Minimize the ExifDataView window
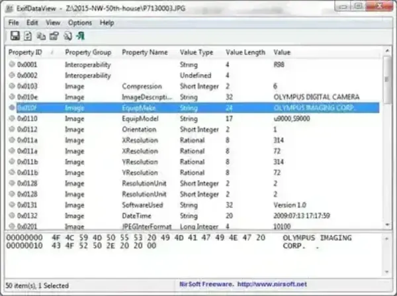The width and height of the screenshot is (397, 296). [x=343, y=7]
